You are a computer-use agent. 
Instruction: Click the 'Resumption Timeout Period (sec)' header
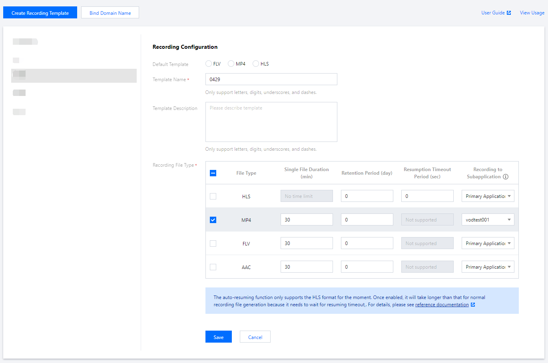pos(427,173)
